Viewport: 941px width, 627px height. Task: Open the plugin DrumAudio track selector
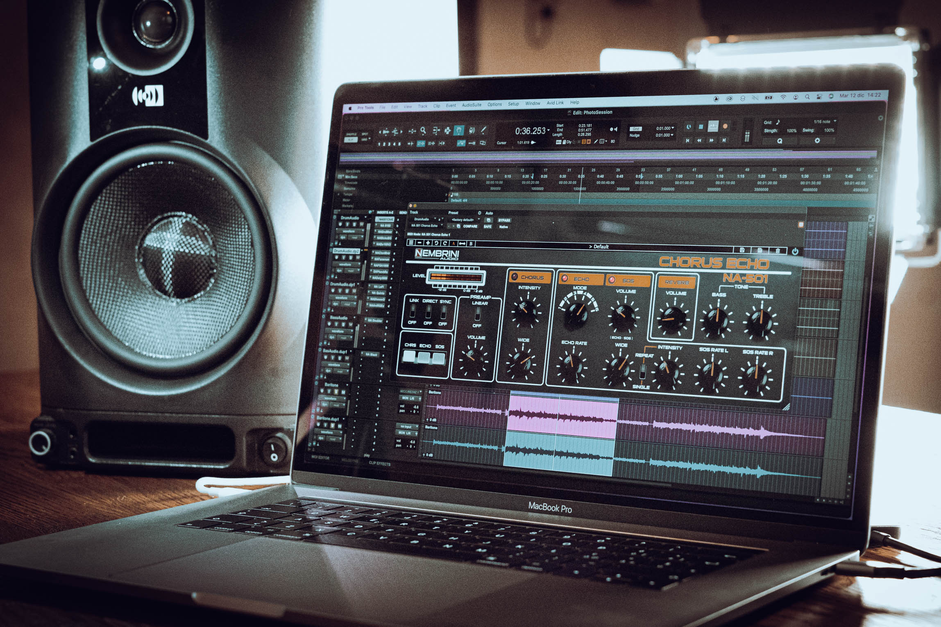tap(423, 220)
